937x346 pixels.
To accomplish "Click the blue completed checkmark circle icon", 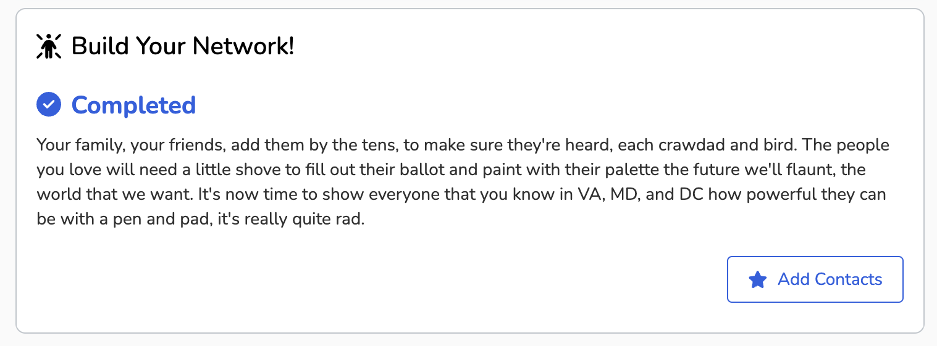I will [49, 104].
